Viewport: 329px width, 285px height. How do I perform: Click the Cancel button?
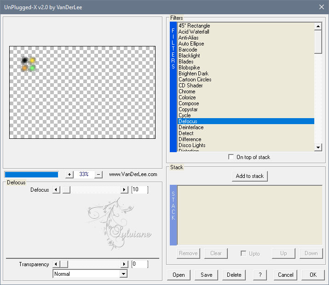(x=286, y=275)
